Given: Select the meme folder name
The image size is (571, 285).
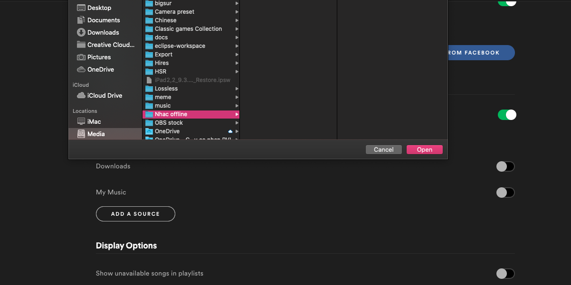Looking at the screenshot, I should click(163, 97).
